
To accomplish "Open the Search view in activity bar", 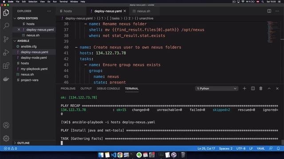I will [6, 26].
